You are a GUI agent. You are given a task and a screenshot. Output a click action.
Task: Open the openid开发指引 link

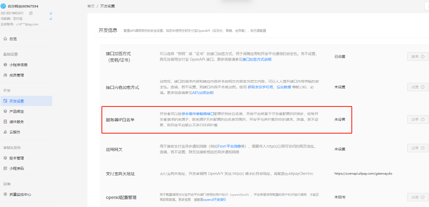(x=214, y=199)
